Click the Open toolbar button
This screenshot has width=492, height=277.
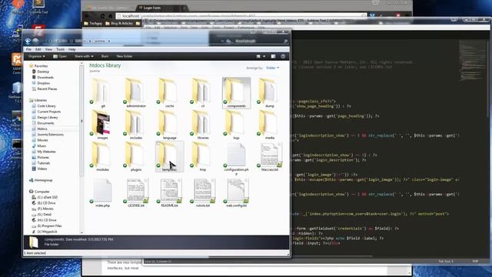[60, 56]
